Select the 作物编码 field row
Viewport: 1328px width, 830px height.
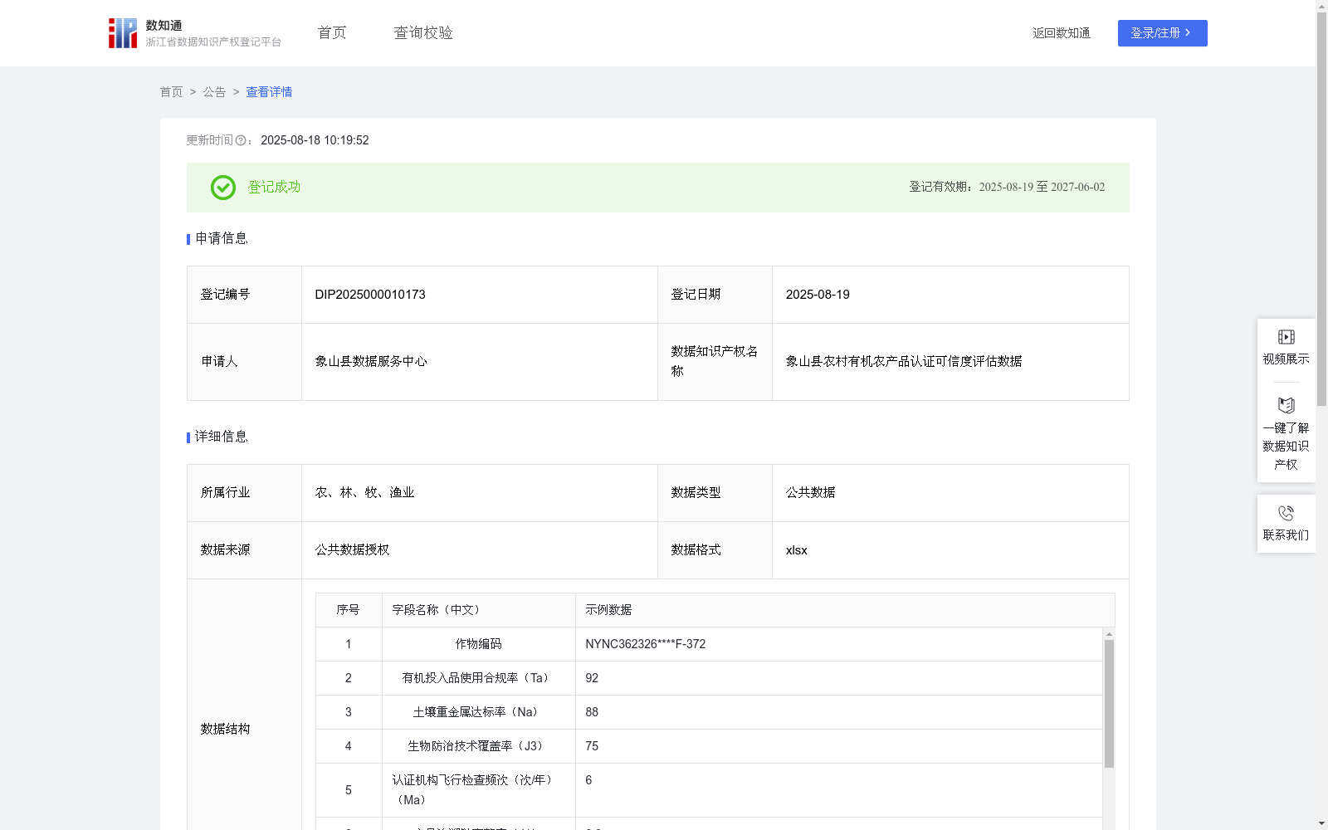(710, 644)
